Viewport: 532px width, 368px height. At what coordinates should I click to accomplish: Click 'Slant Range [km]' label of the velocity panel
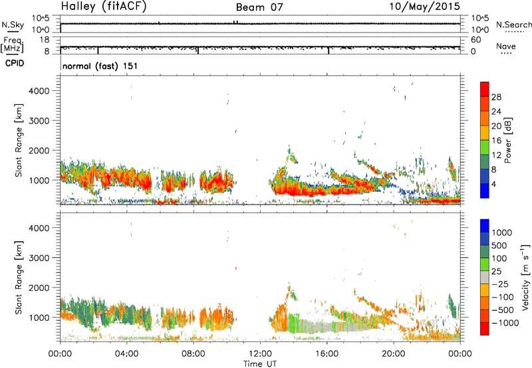coord(18,277)
